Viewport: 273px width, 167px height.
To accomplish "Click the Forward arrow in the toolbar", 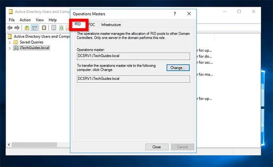I will 17,27.
